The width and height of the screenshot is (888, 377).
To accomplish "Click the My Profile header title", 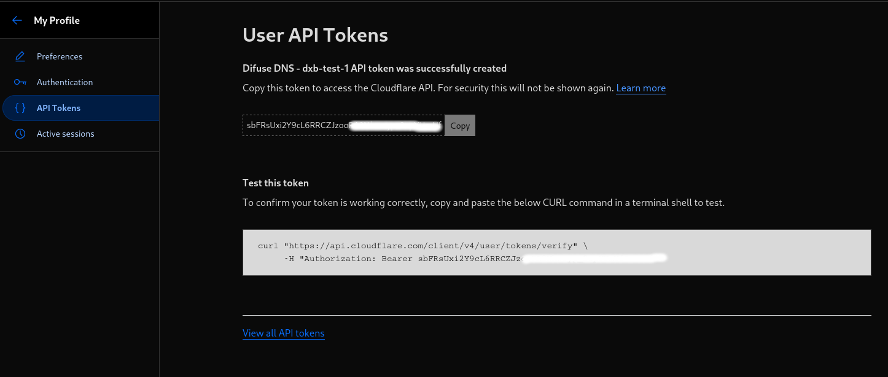I will [x=56, y=20].
